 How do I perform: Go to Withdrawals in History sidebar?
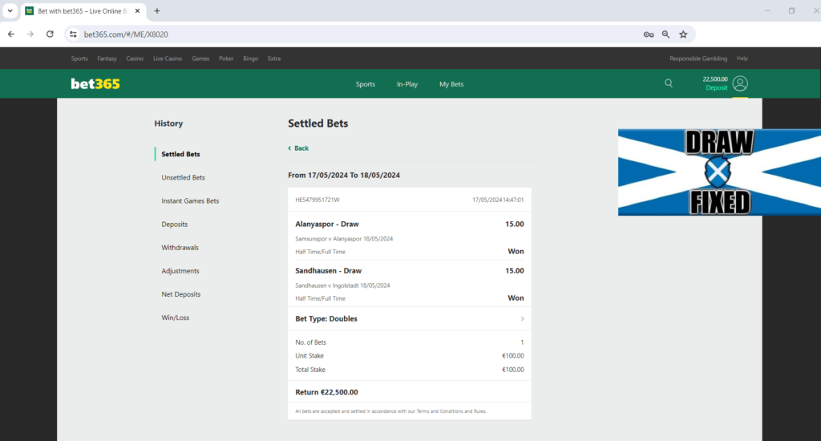point(180,248)
